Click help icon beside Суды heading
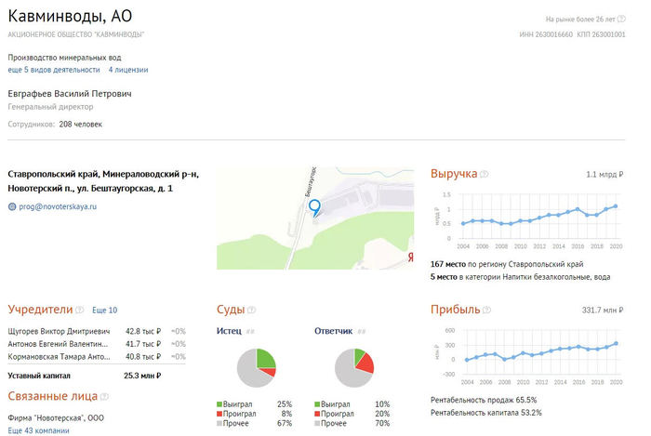Image resolution: width=651 pixels, height=436 pixels. [252, 310]
